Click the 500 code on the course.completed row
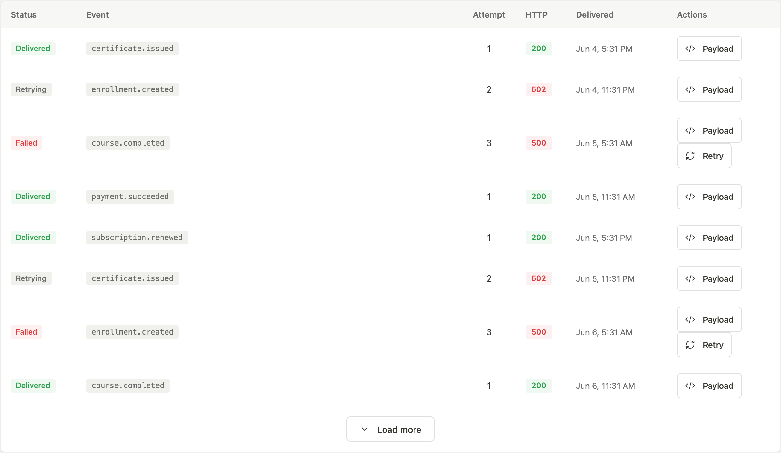781x453 pixels. coord(539,143)
